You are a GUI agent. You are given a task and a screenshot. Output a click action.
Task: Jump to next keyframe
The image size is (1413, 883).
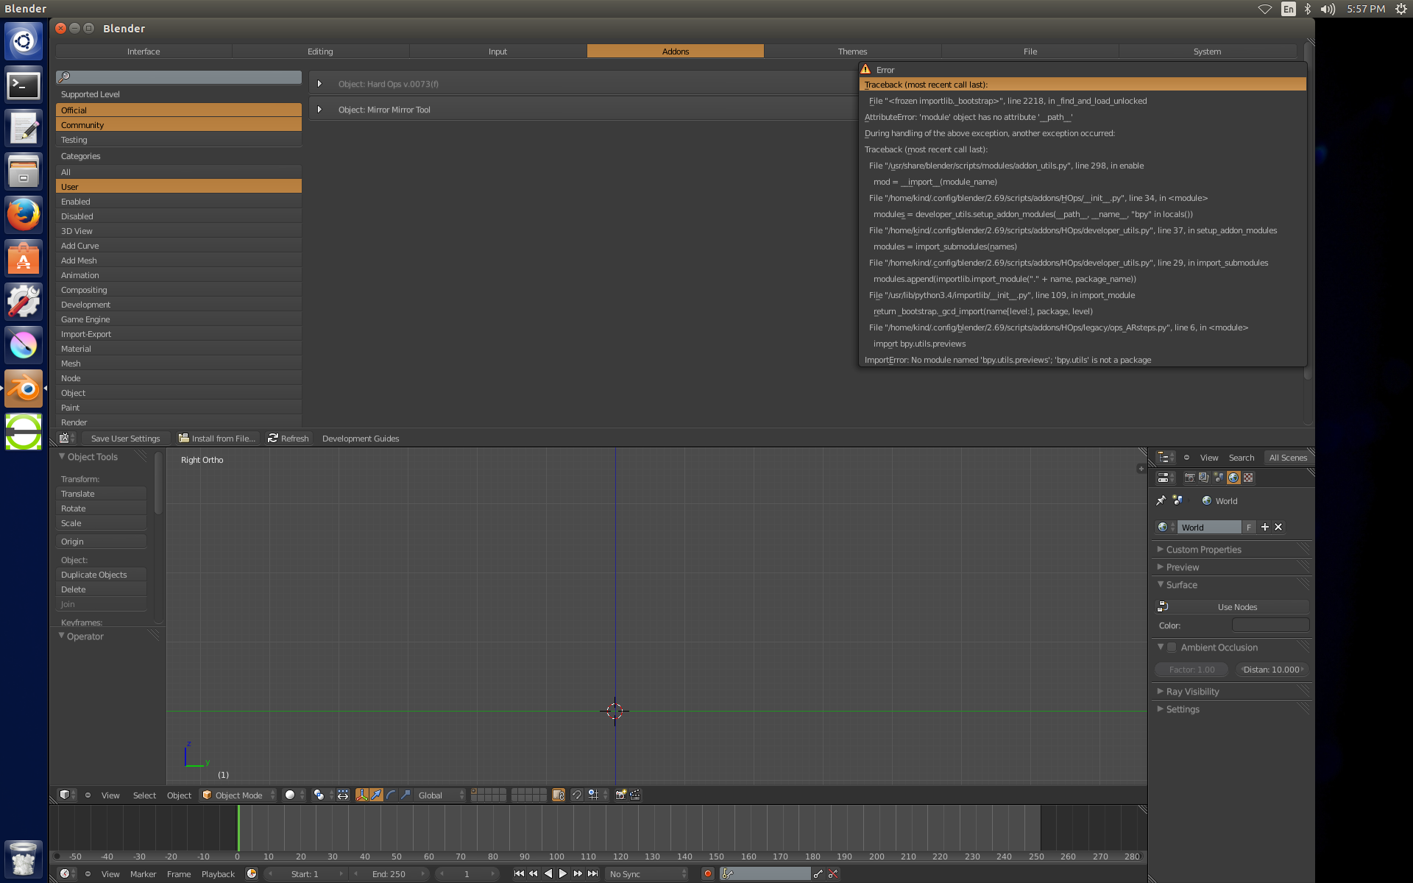(x=578, y=873)
